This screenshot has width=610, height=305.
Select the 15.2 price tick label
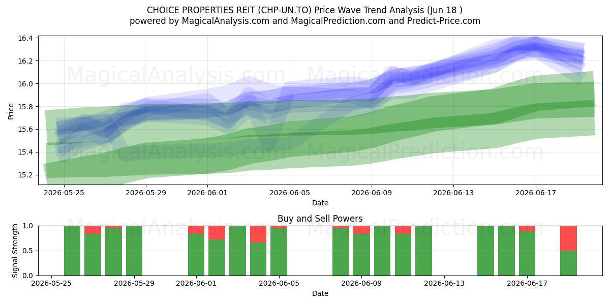pos(26,175)
